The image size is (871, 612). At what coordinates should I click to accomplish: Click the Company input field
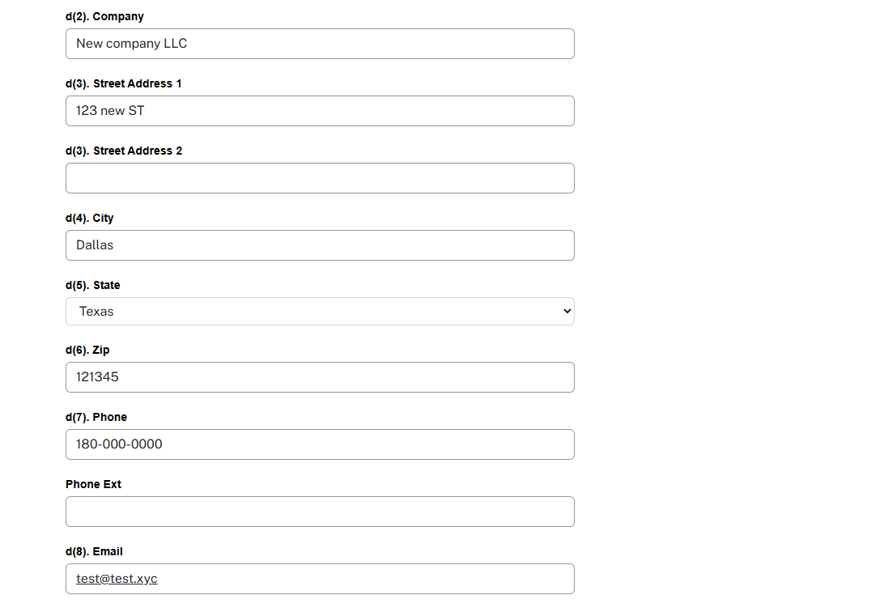[x=320, y=44]
